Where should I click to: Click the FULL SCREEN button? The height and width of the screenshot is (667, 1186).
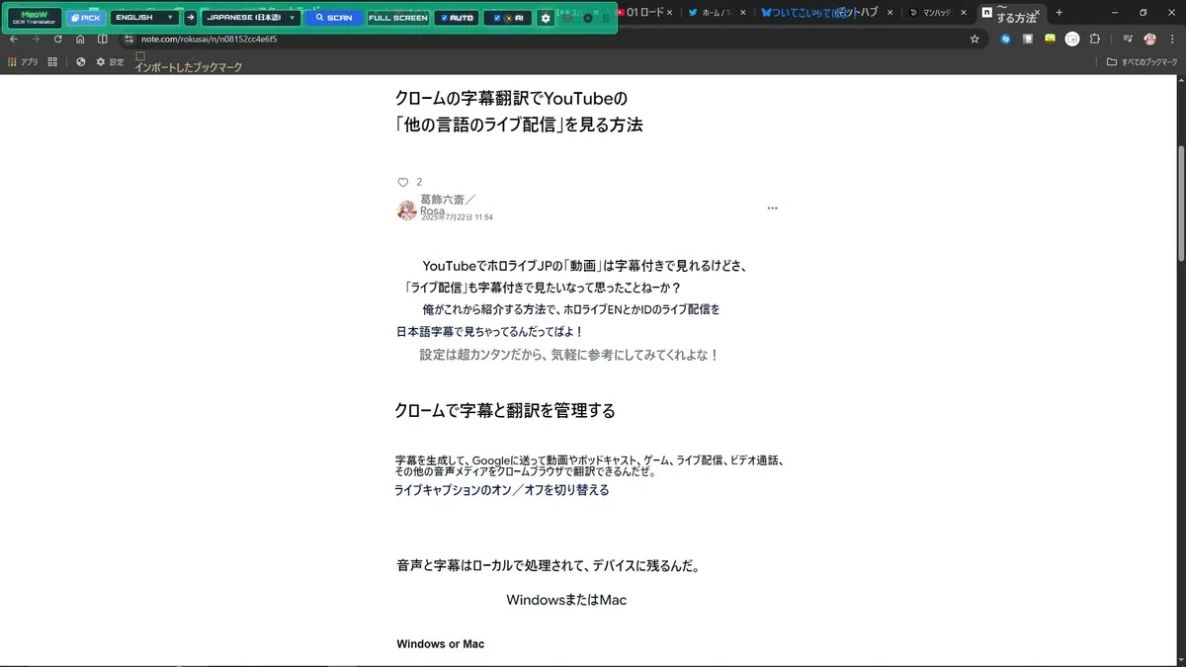tap(398, 18)
